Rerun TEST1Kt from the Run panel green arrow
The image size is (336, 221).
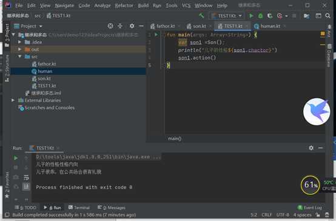tap(16, 158)
